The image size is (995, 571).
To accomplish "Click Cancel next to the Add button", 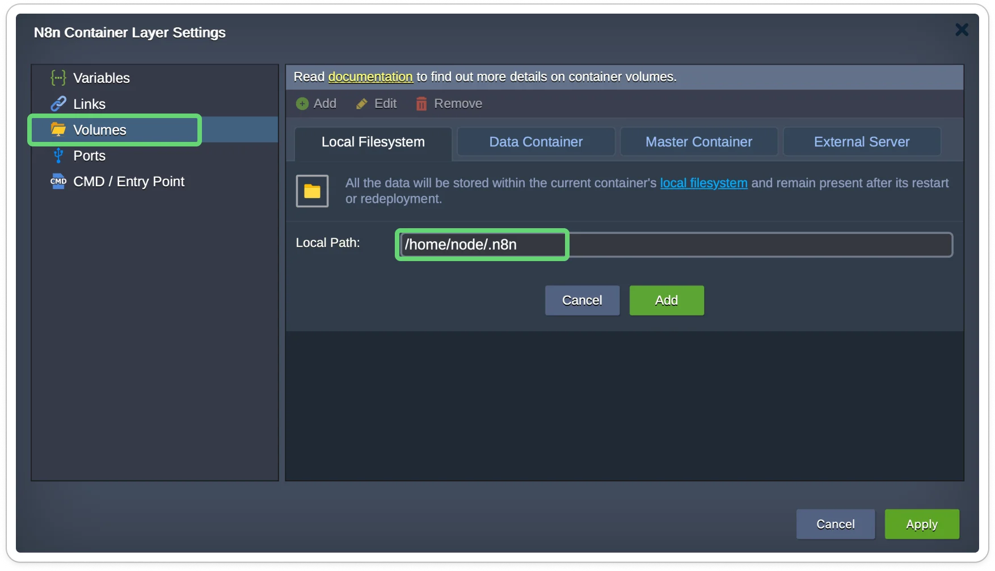I will [582, 300].
